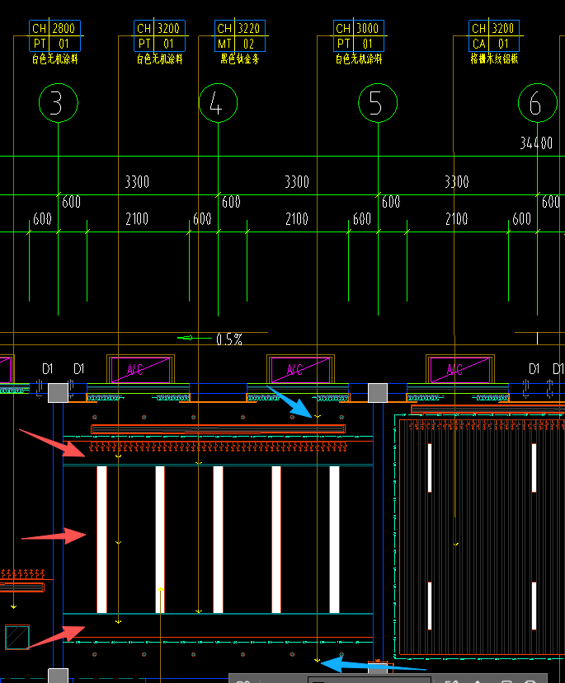Click the hatched square symbol near the lower-left column
565x683 pixels.
click(x=17, y=637)
